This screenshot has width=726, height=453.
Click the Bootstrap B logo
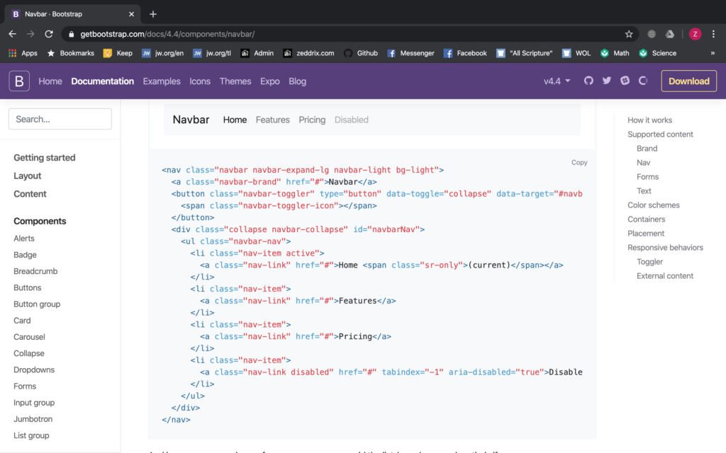(x=19, y=81)
